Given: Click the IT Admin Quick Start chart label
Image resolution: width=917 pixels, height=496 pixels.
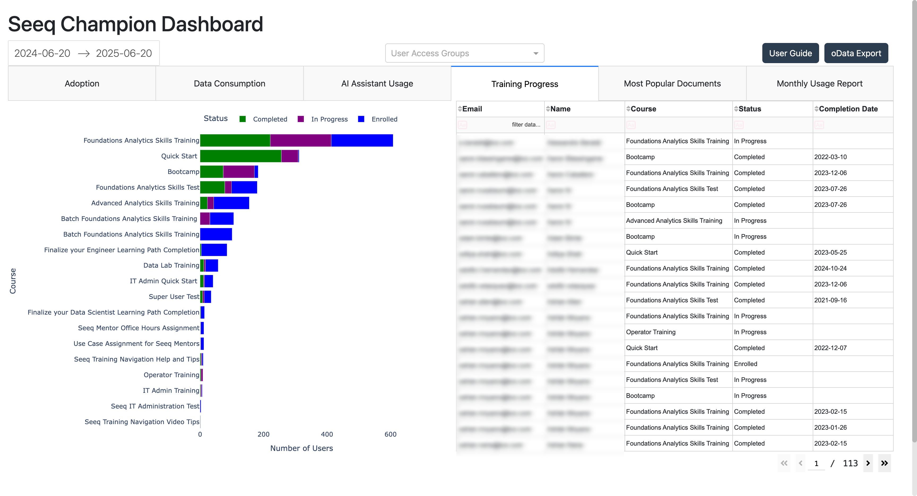Looking at the screenshot, I should coord(163,281).
